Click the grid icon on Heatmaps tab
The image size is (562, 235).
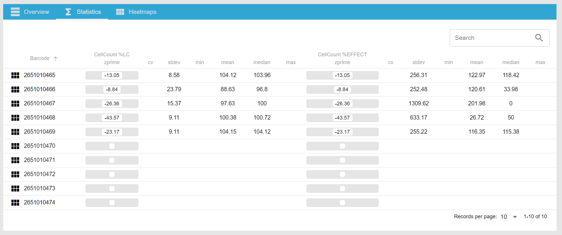tap(120, 12)
